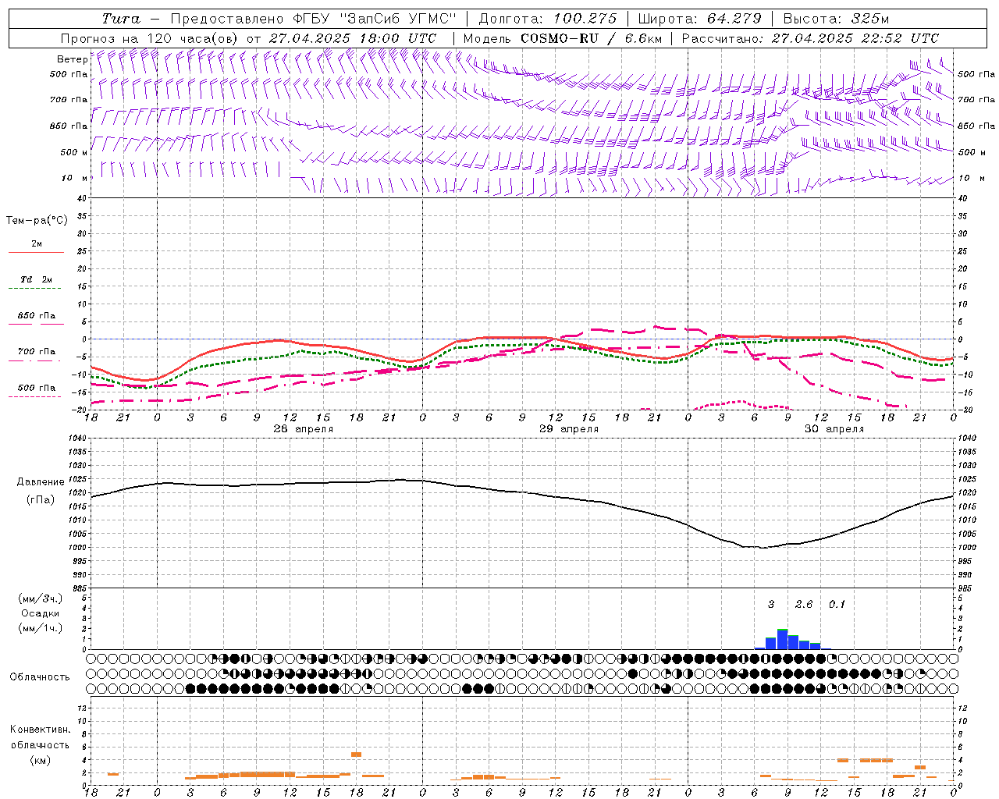
Task: Click the 2м temperature legend entry
Action: point(37,244)
